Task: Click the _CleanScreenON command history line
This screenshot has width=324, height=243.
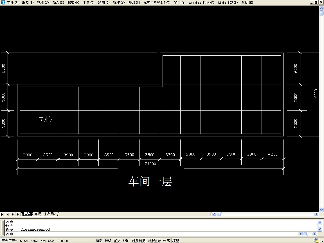Action: (x=34, y=229)
